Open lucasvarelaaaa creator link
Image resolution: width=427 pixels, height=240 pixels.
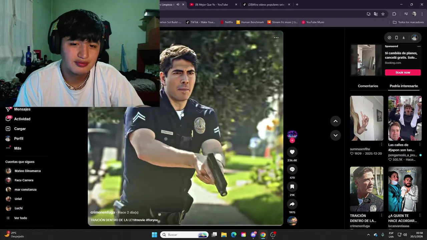[x=399, y=226]
